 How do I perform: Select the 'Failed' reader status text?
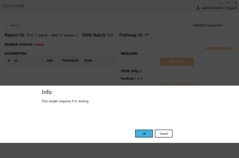39,44
